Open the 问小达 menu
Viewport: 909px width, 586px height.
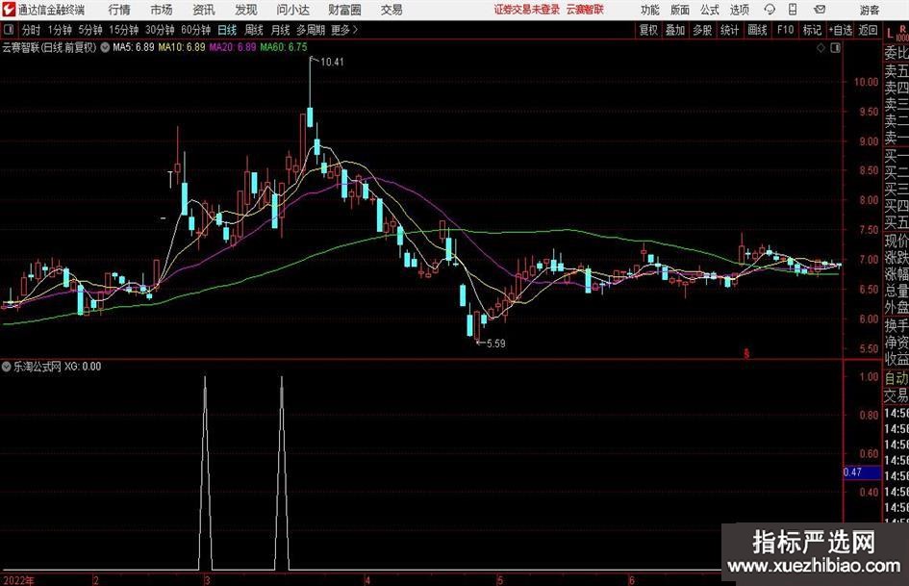tap(292, 10)
